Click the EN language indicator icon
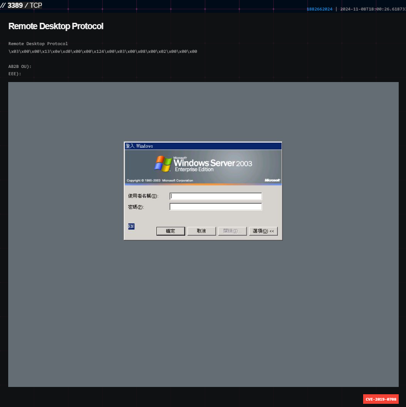The width and height of the screenshot is (406, 407). [x=131, y=227]
